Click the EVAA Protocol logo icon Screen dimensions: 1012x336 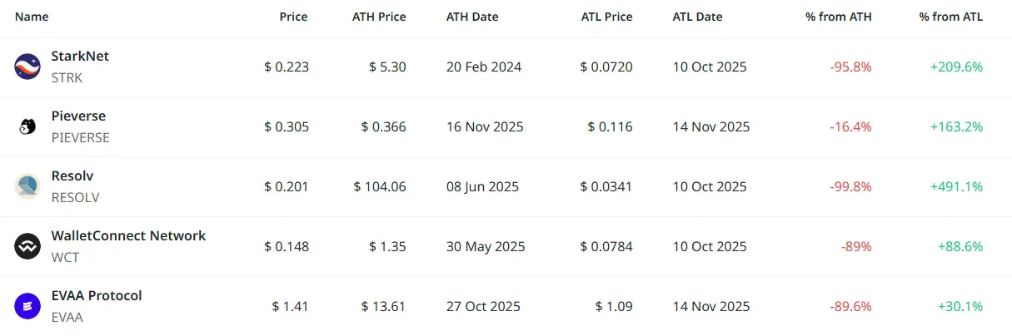(x=28, y=306)
